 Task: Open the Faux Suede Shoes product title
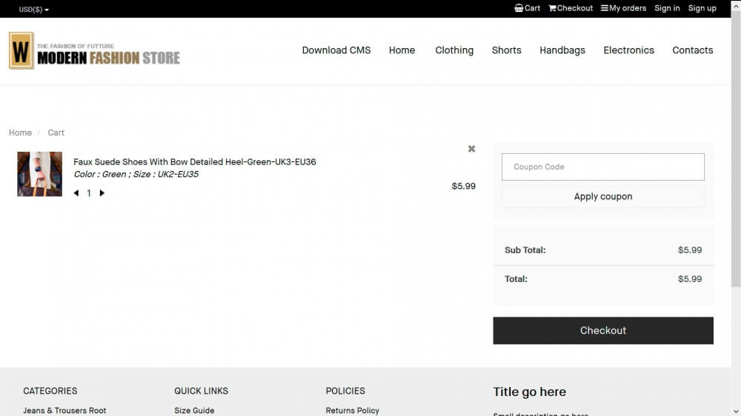click(x=195, y=161)
